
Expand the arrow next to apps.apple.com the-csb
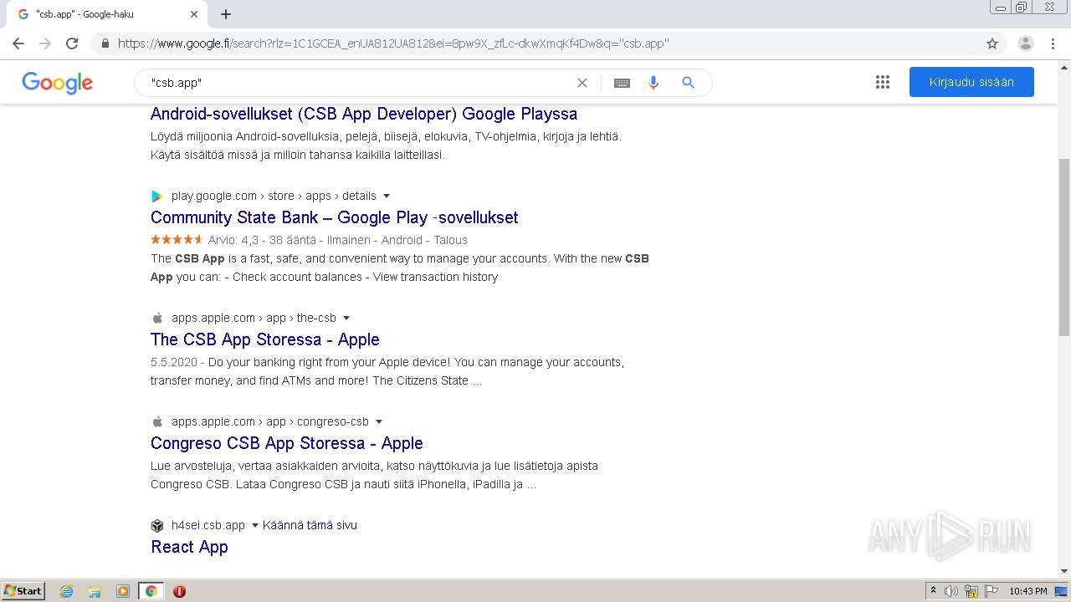(x=346, y=318)
